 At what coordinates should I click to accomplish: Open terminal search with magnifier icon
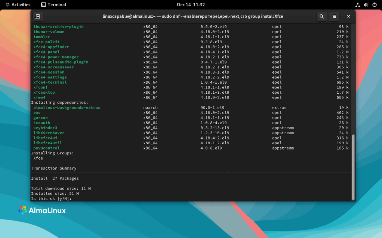coord(322,16)
